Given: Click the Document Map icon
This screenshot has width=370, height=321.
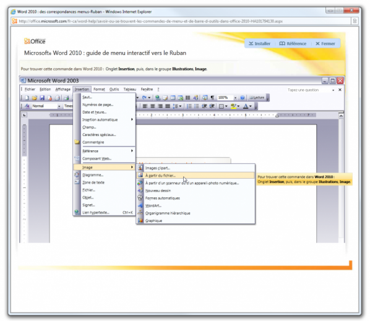Looking at the screenshot, I should tap(205, 97).
